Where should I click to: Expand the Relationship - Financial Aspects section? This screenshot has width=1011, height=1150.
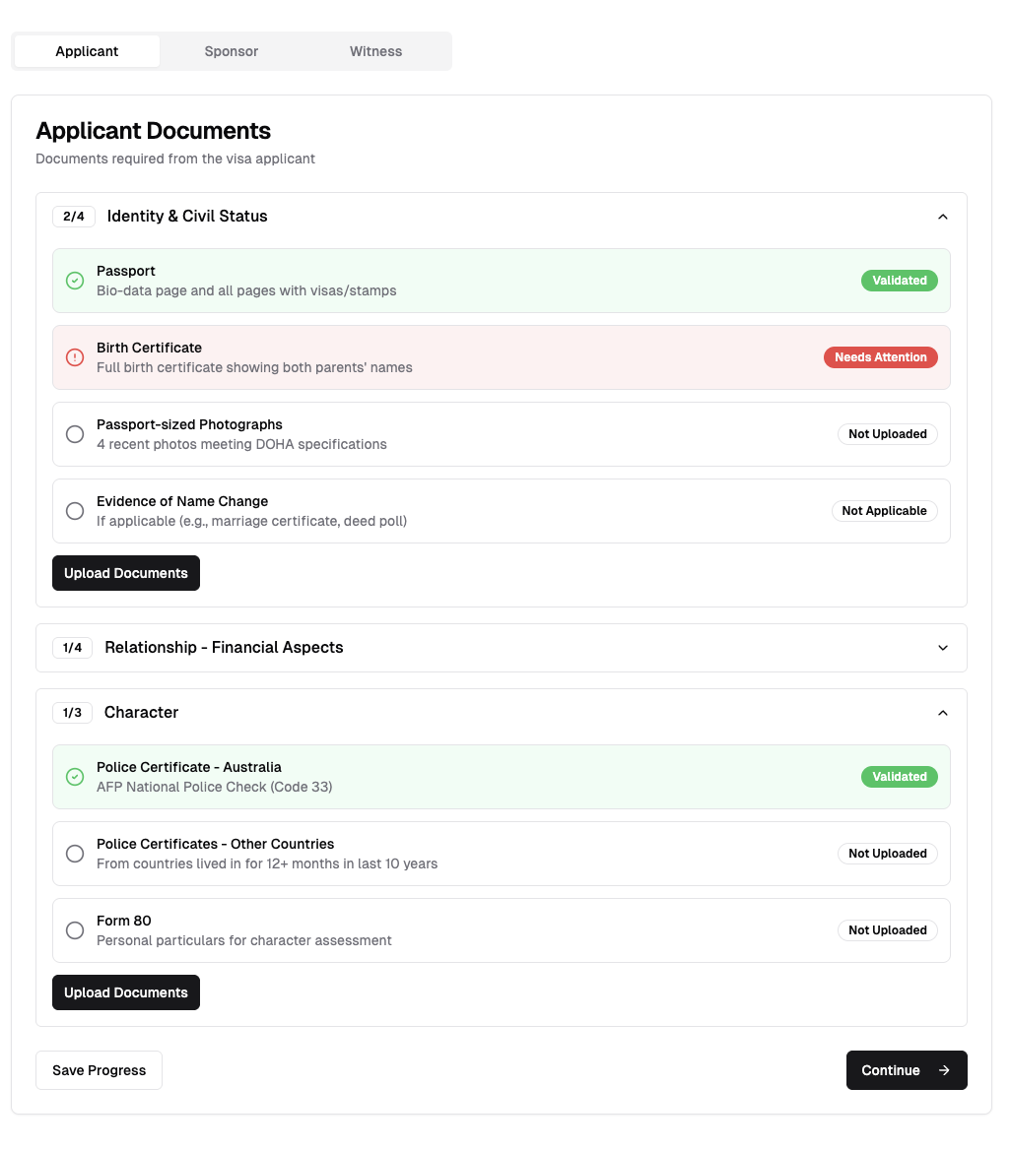[942, 648]
